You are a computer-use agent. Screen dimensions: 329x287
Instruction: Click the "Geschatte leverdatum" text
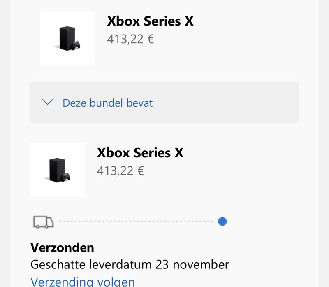(92, 264)
